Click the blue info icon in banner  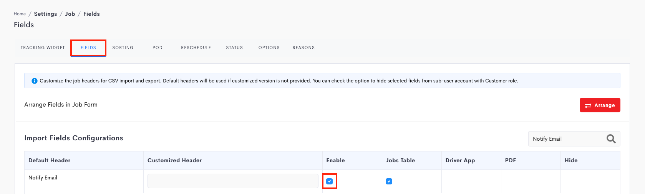click(34, 81)
